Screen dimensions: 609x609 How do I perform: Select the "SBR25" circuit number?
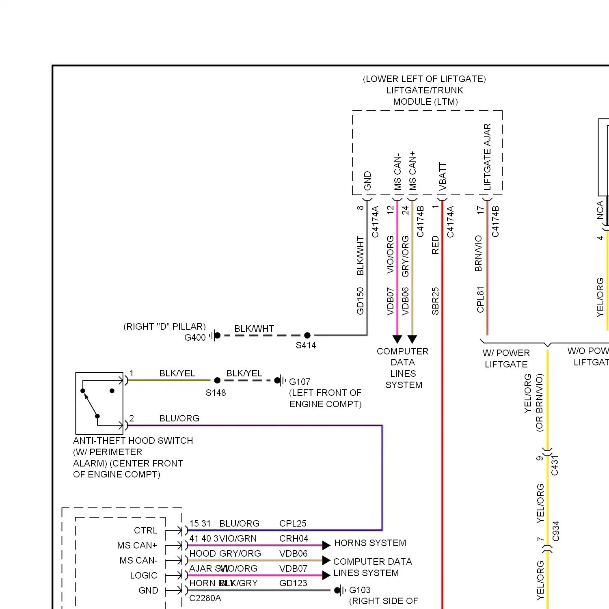click(435, 301)
